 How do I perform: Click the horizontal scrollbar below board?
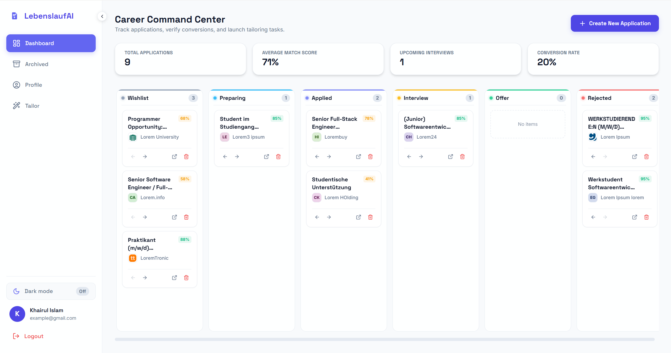(385, 339)
